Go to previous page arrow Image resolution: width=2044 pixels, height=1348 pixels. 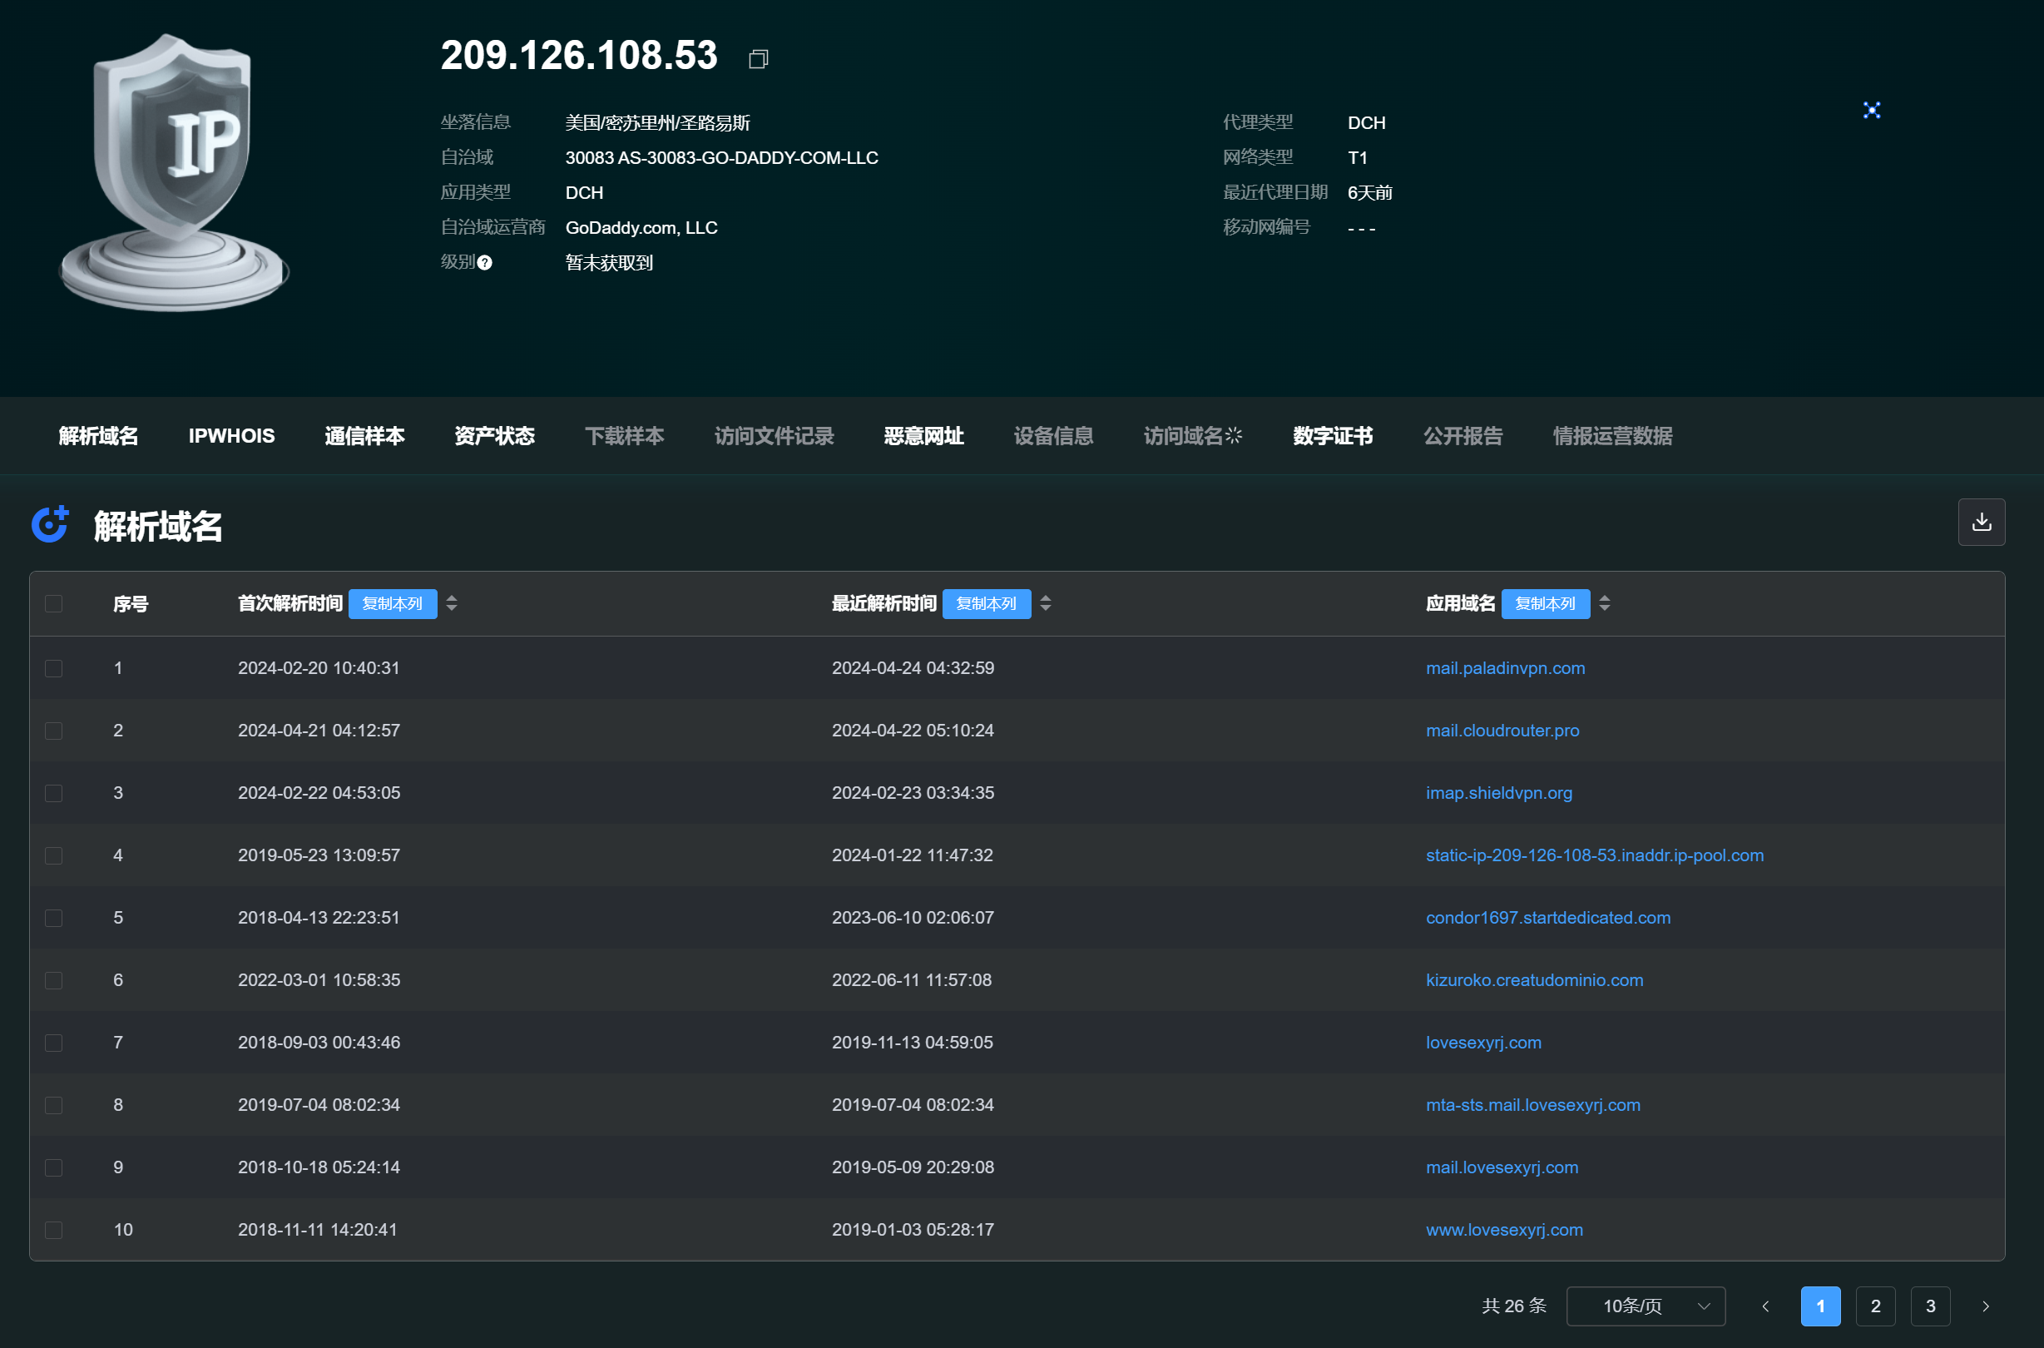(x=1765, y=1306)
